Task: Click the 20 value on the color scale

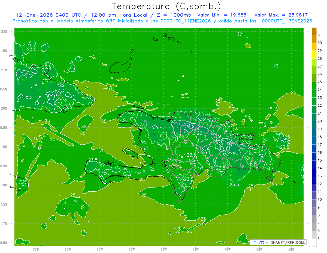Action: coord(320,121)
